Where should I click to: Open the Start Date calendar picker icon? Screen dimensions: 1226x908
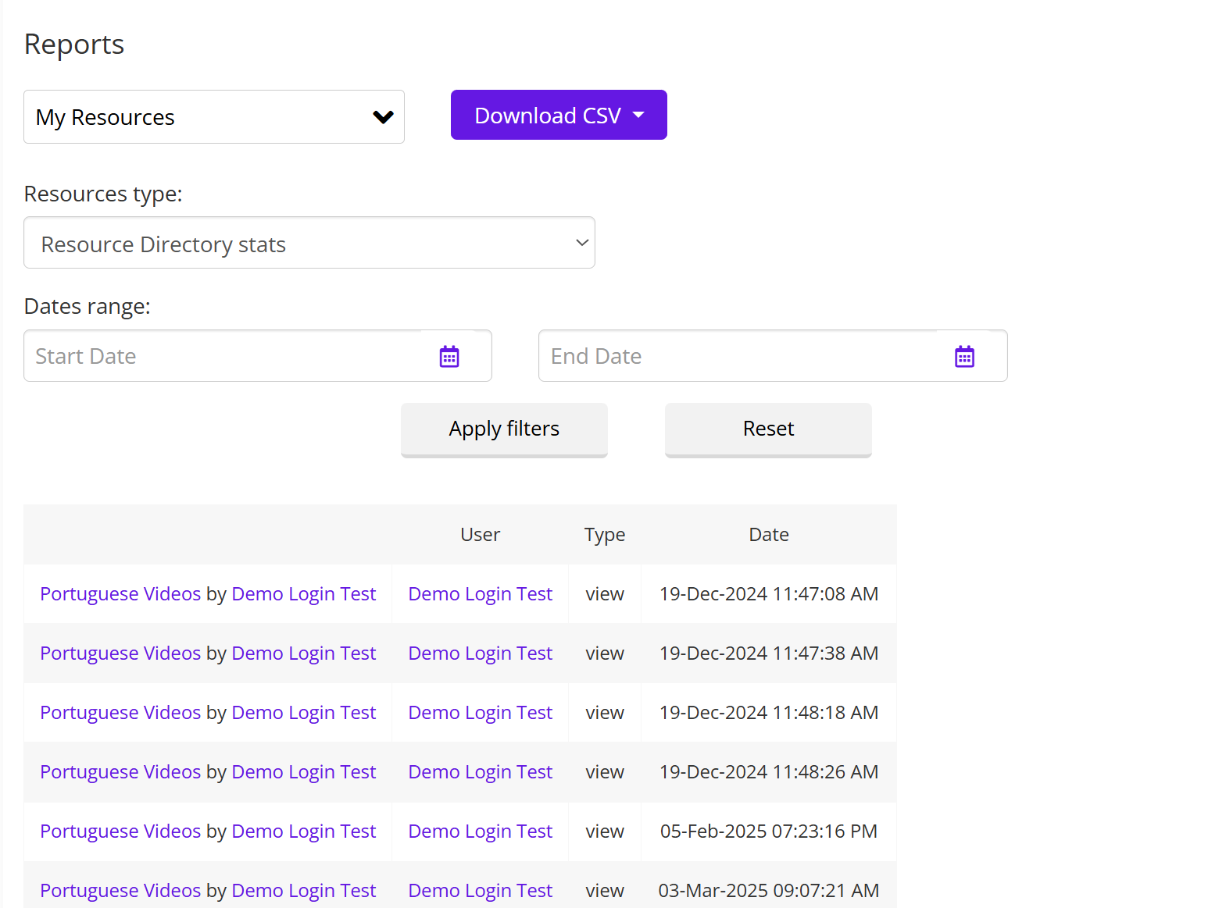coord(449,357)
